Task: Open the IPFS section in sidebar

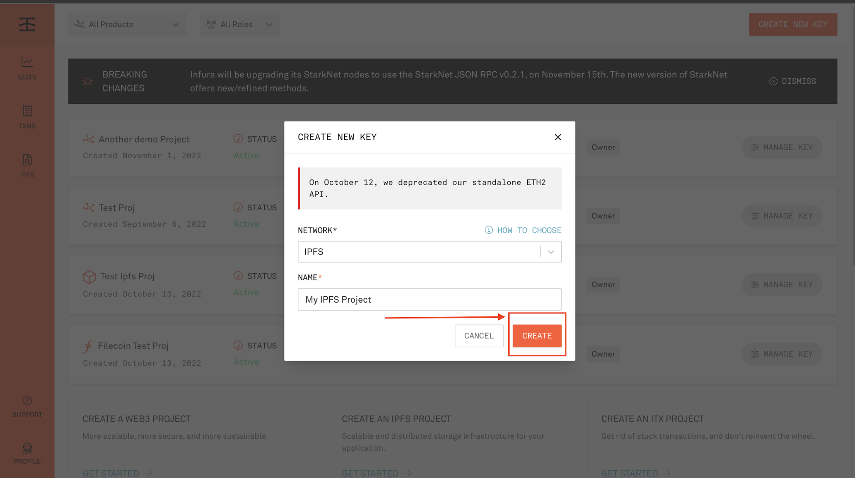Action: coord(27,166)
